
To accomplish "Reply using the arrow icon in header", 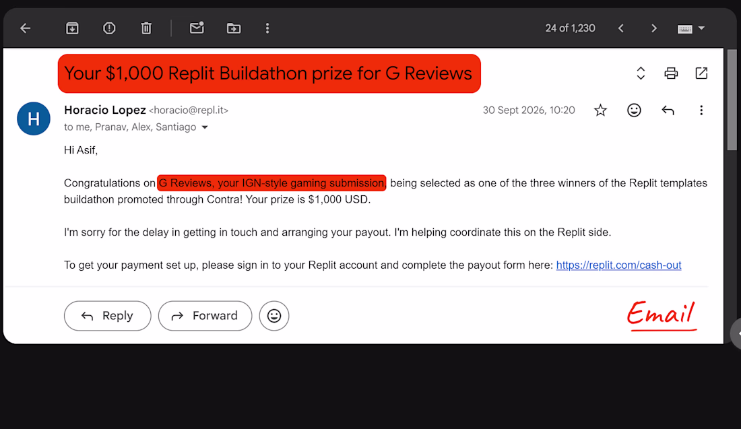I will (x=668, y=110).
